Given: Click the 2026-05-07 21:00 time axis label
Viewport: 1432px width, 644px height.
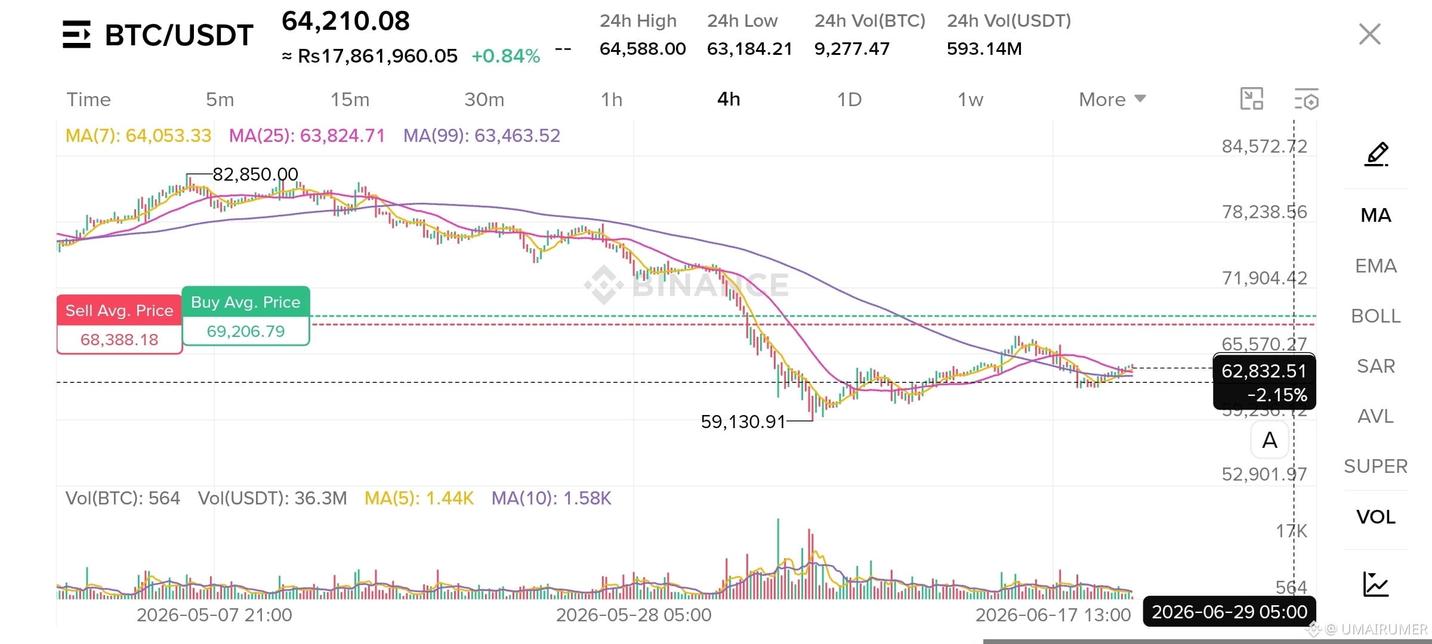Looking at the screenshot, I should click(214, 615).
